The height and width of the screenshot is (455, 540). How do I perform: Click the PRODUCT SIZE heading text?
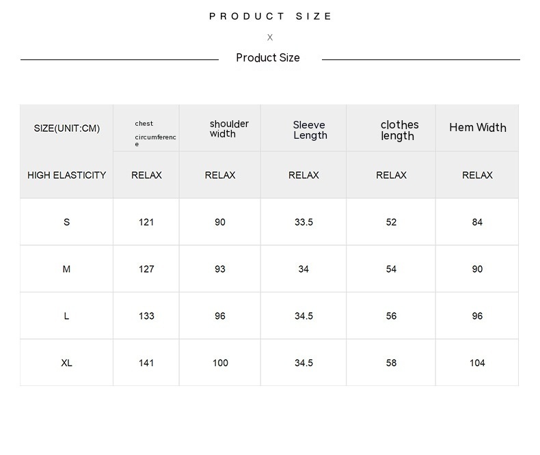[x=270, y=16]
